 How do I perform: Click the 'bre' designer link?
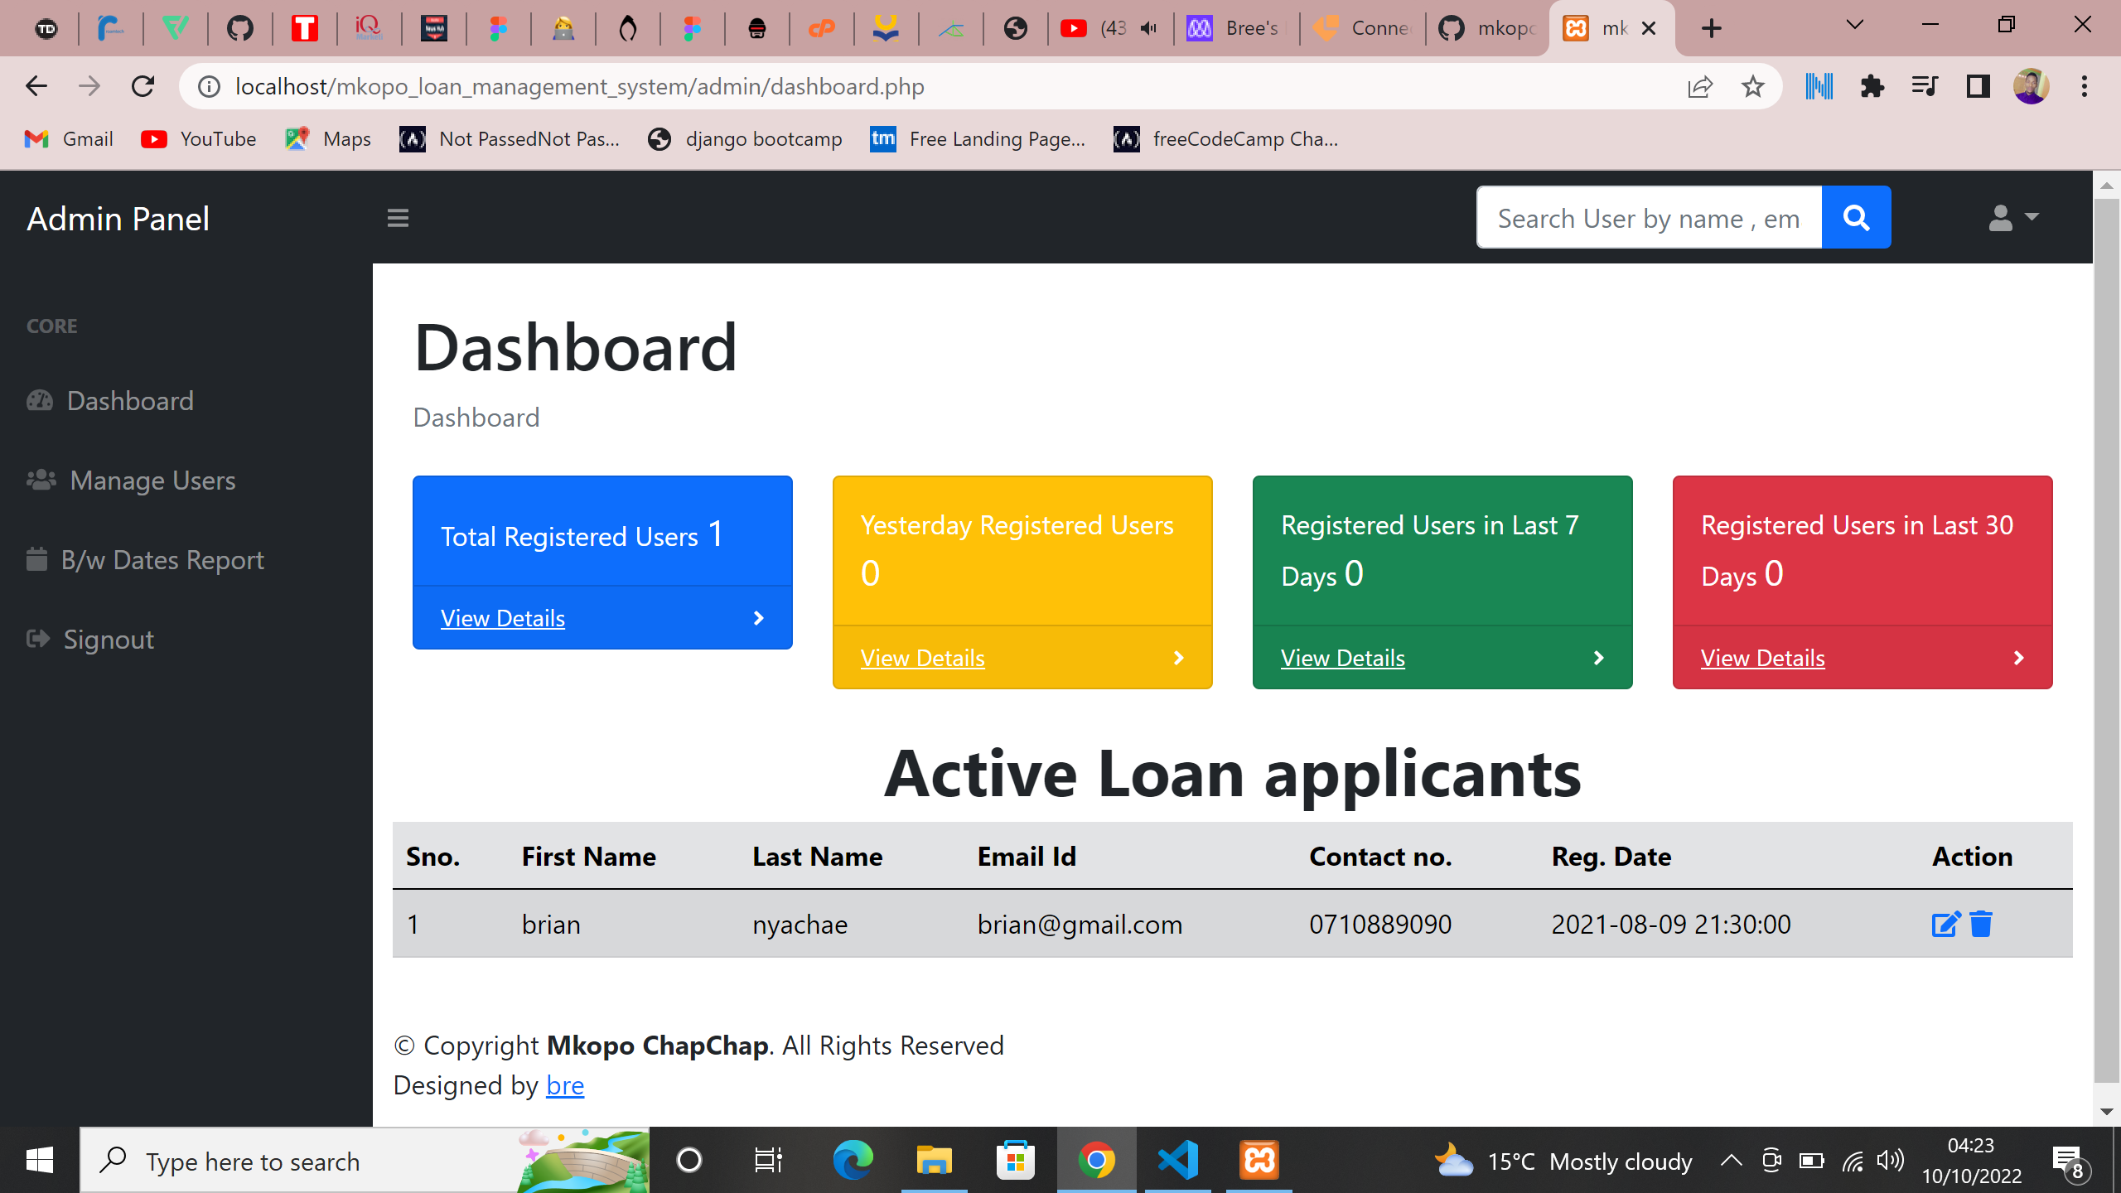tap(564, 1085)
